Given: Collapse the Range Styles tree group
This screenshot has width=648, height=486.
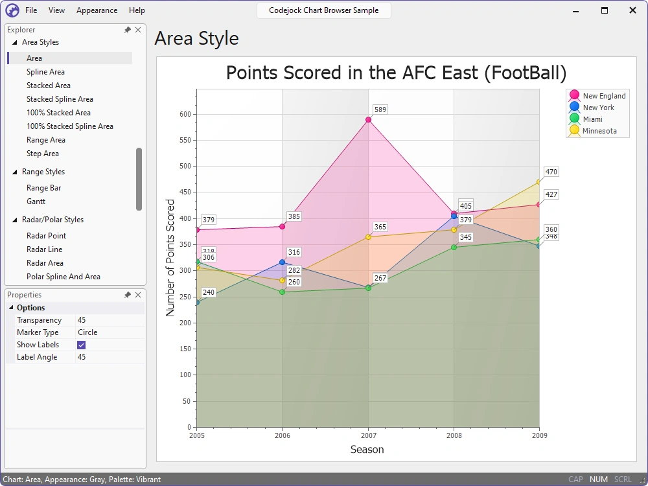Looking at the screenshot, I should coord(14,172).
